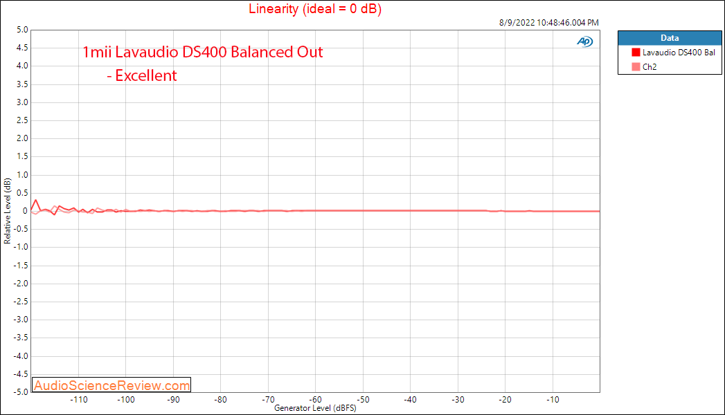Image resolution: width=725 pixels, height=415 pixels.
Task: Click the -110 tick label on x-axis
Action: [79, 400]
